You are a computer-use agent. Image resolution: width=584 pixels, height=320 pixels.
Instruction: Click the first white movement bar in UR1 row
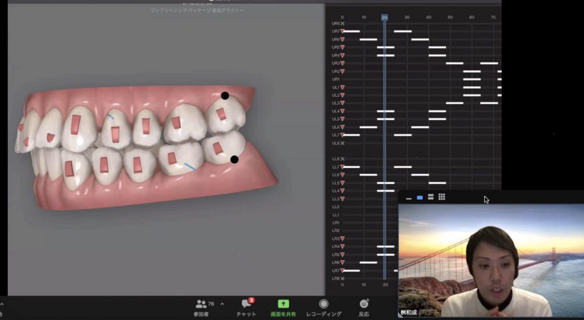(472, 79)
